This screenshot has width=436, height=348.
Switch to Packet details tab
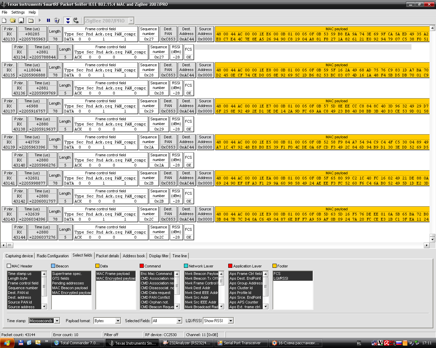pyautogui.click(x=108, y=256)
